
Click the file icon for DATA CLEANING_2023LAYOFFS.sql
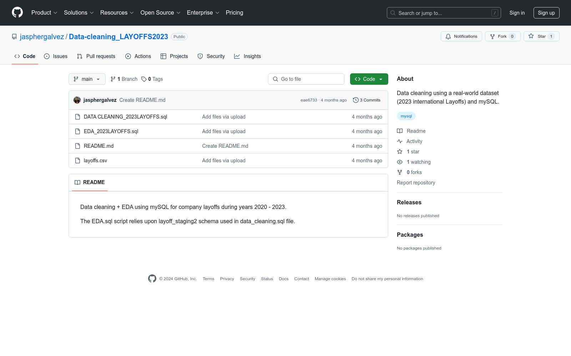tap(77, 117)
